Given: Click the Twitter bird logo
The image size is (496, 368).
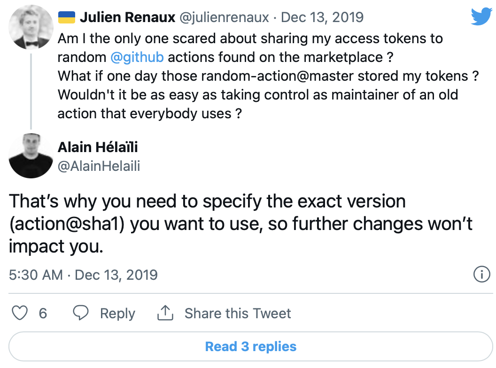Looking at the screenshot, I should click(481, 17).
